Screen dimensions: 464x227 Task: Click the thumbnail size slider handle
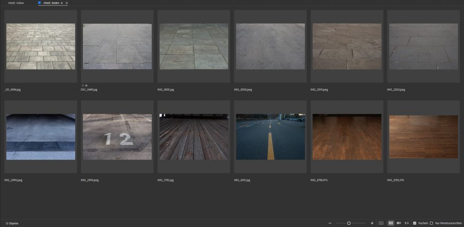pos(348,223)
